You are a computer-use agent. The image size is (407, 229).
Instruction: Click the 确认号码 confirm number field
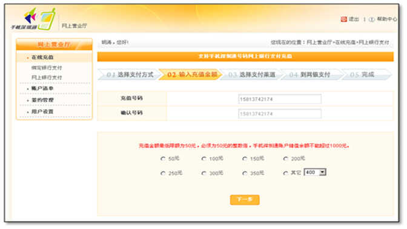click(x=280, y=114)
